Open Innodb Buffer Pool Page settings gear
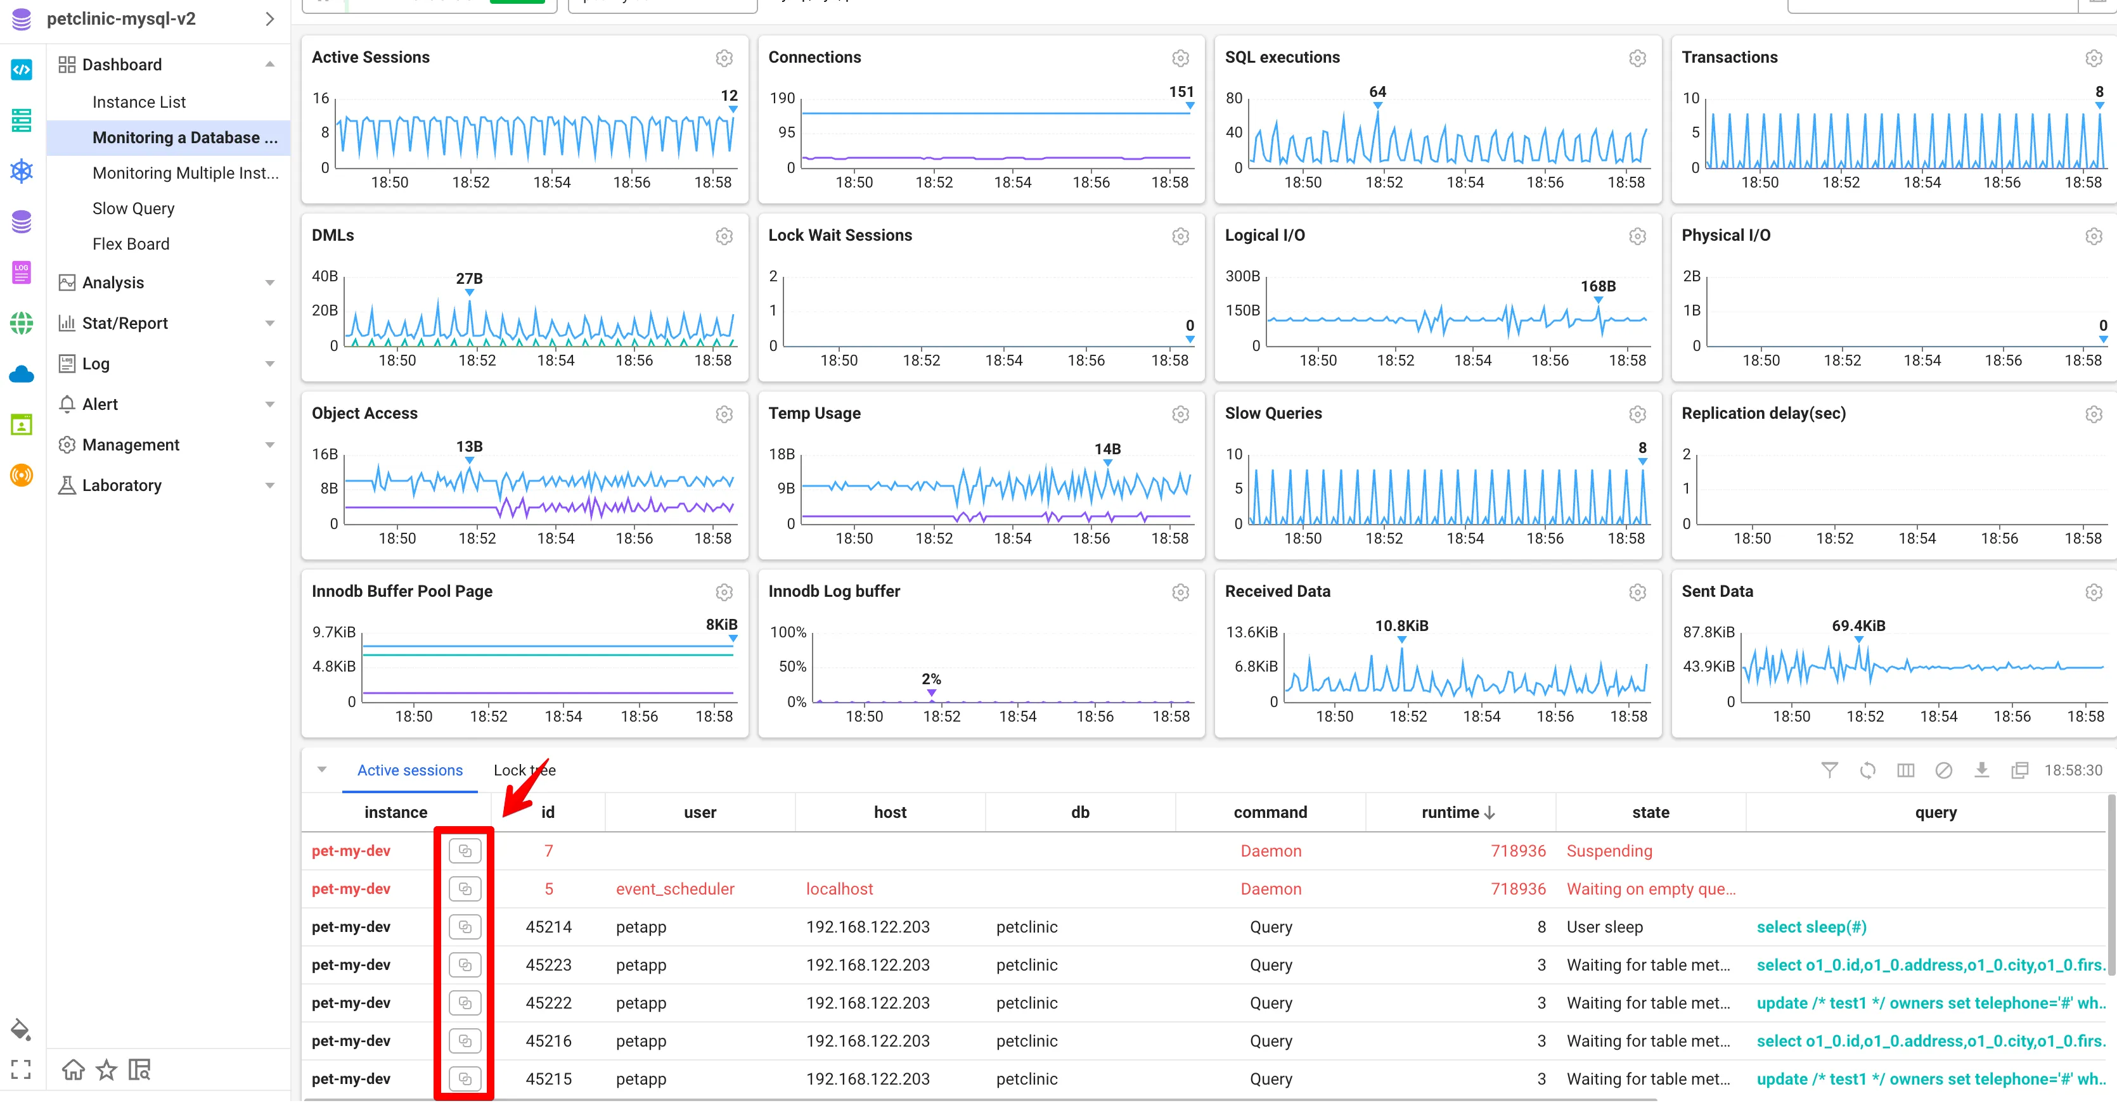 [723, 593]
